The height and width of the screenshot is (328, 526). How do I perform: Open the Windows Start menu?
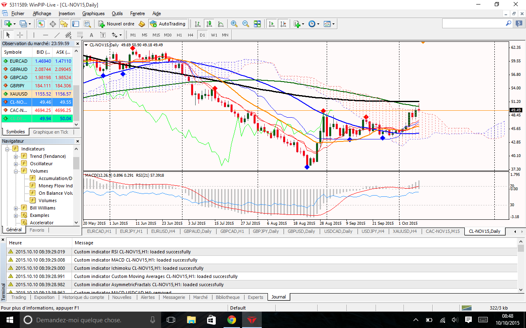[10, 320]
